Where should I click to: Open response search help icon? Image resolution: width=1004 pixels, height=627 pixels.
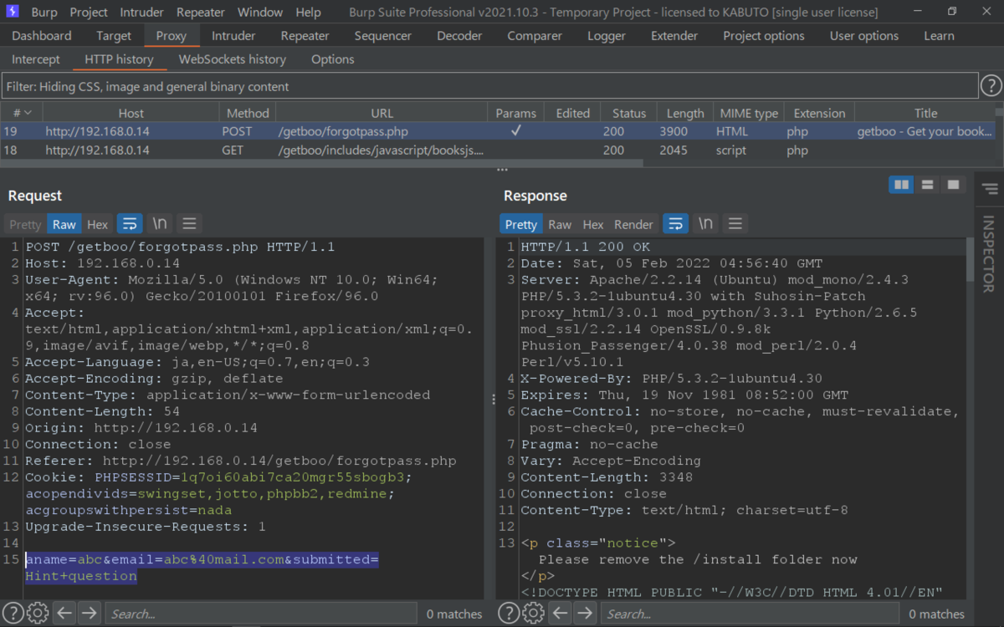[510, 613]
